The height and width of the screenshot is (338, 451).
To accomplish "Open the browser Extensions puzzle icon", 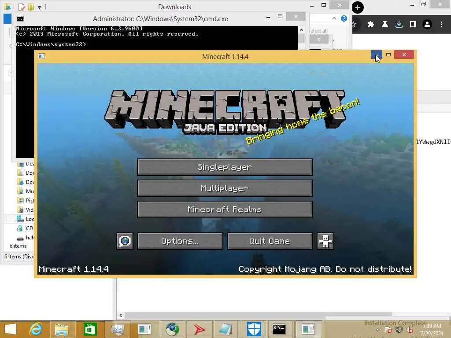I will pos(370,25).
